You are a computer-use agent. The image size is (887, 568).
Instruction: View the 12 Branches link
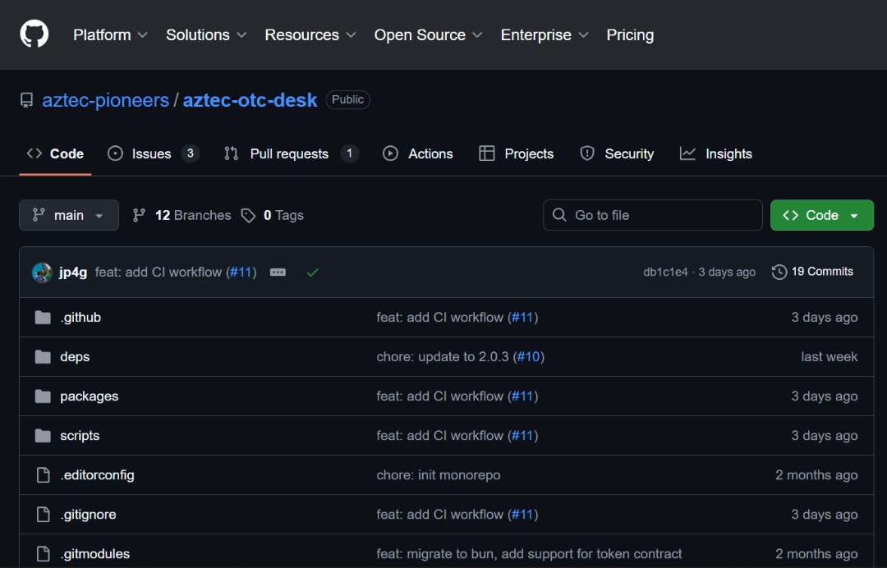coord(182,215)
